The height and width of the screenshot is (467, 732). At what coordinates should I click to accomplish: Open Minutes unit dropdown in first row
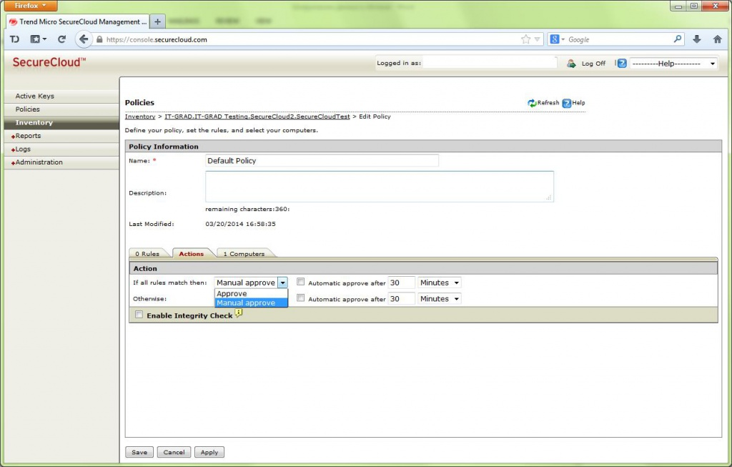point(439,282)
